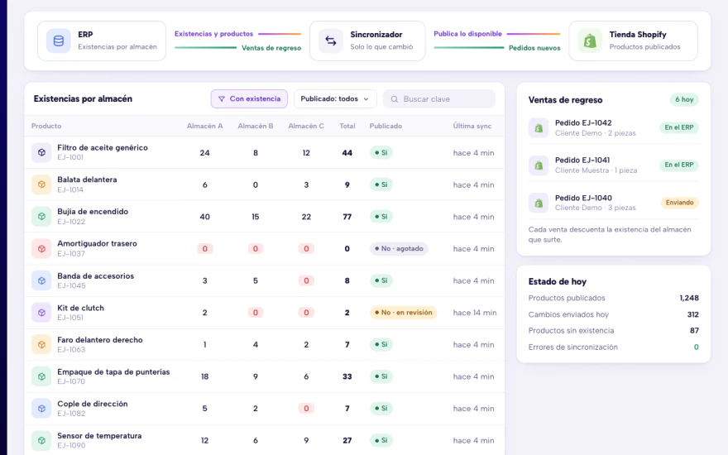This screenshot has width=728, height=455.
Task: Click the red box icon for Amortiguador trasero
Action: [41, 248]
